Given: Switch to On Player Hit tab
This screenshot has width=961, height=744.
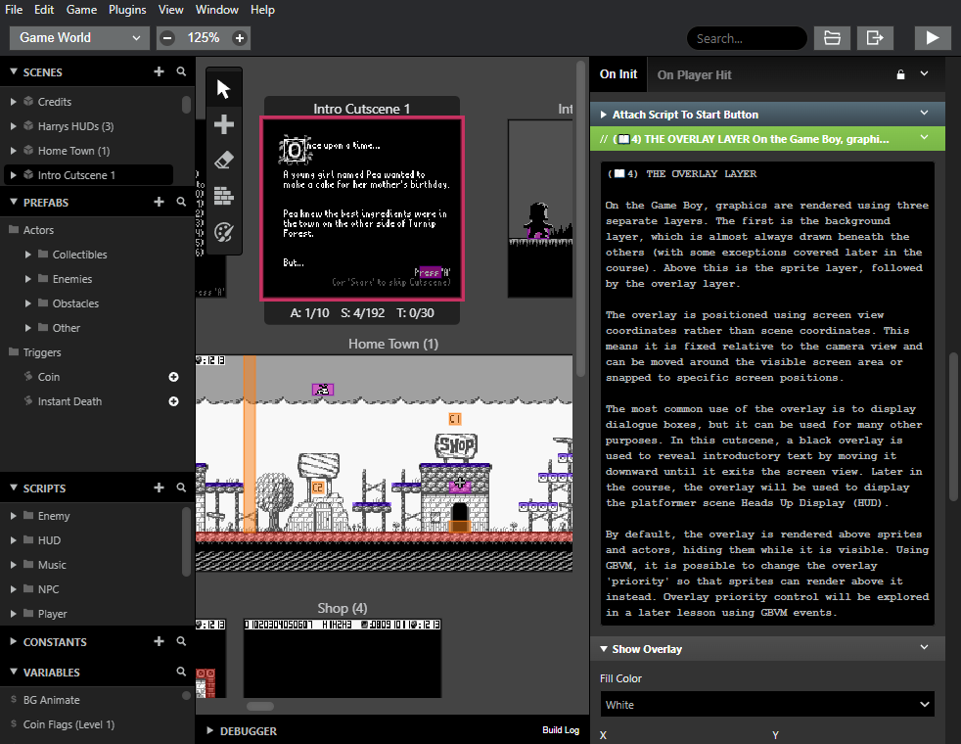Looking at the screenshot, I should (695, 74).
